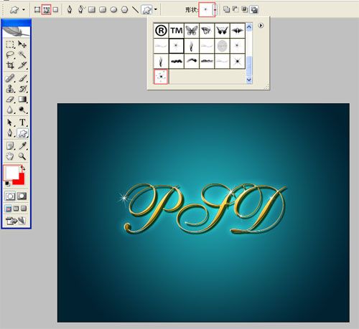The width and height of the screenshot is (359, 329).
Task: Select the Brush tool
Action: click(22, 78)
